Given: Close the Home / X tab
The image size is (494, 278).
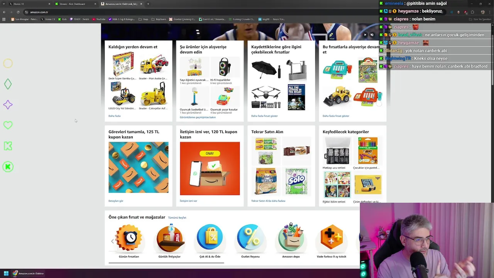Looking at the screenshot, I should coord(49,4).
